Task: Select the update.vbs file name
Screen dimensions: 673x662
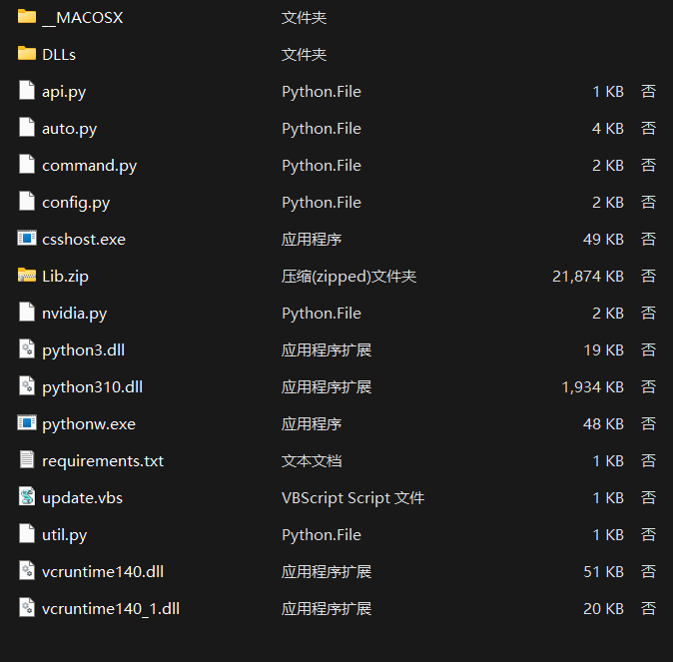Action: pyautogui.click(x=82, y=498)
